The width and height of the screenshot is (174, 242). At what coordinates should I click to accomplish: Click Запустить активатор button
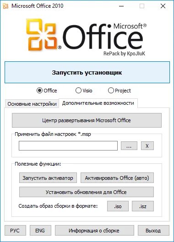48,178
